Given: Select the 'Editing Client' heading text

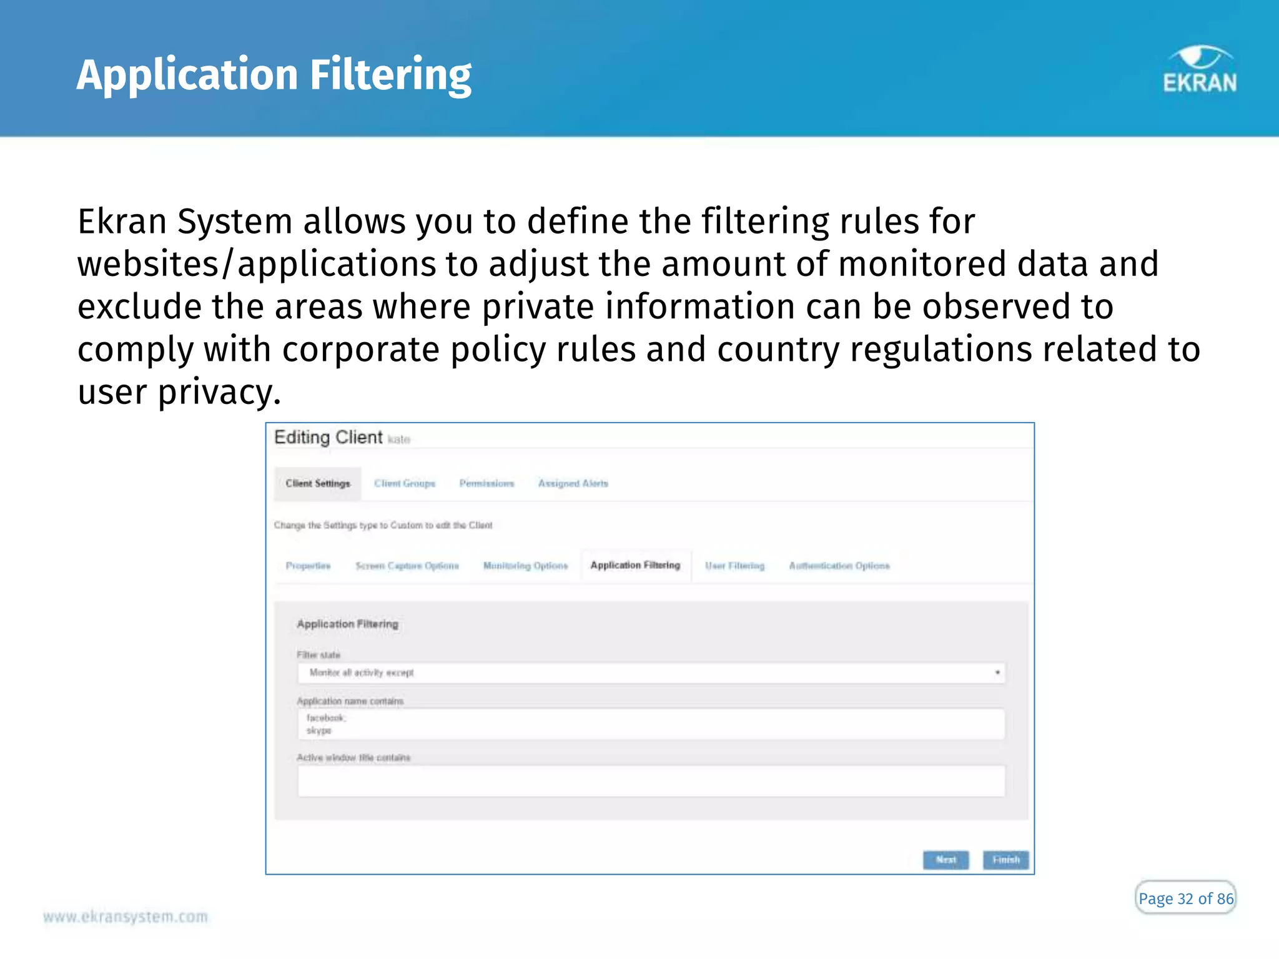Looking at the screenshot, I should pos(328,437).
